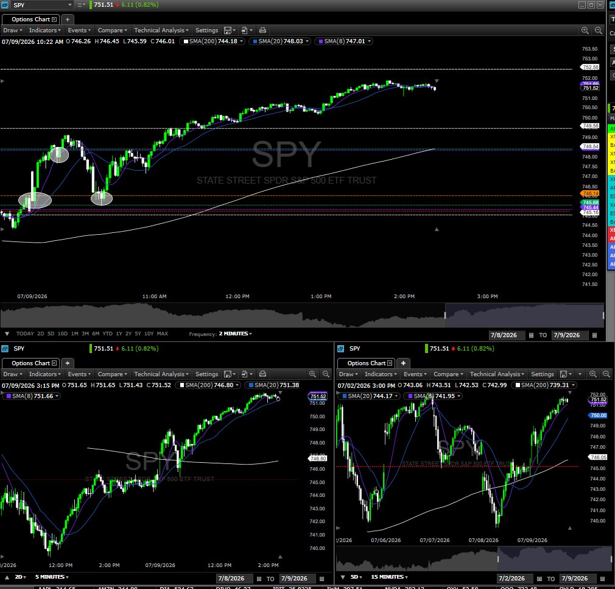This screenshot has width=615, height=589.
Task: Click save icon in bottom-left chart toolbar
Action: point(228,374)
